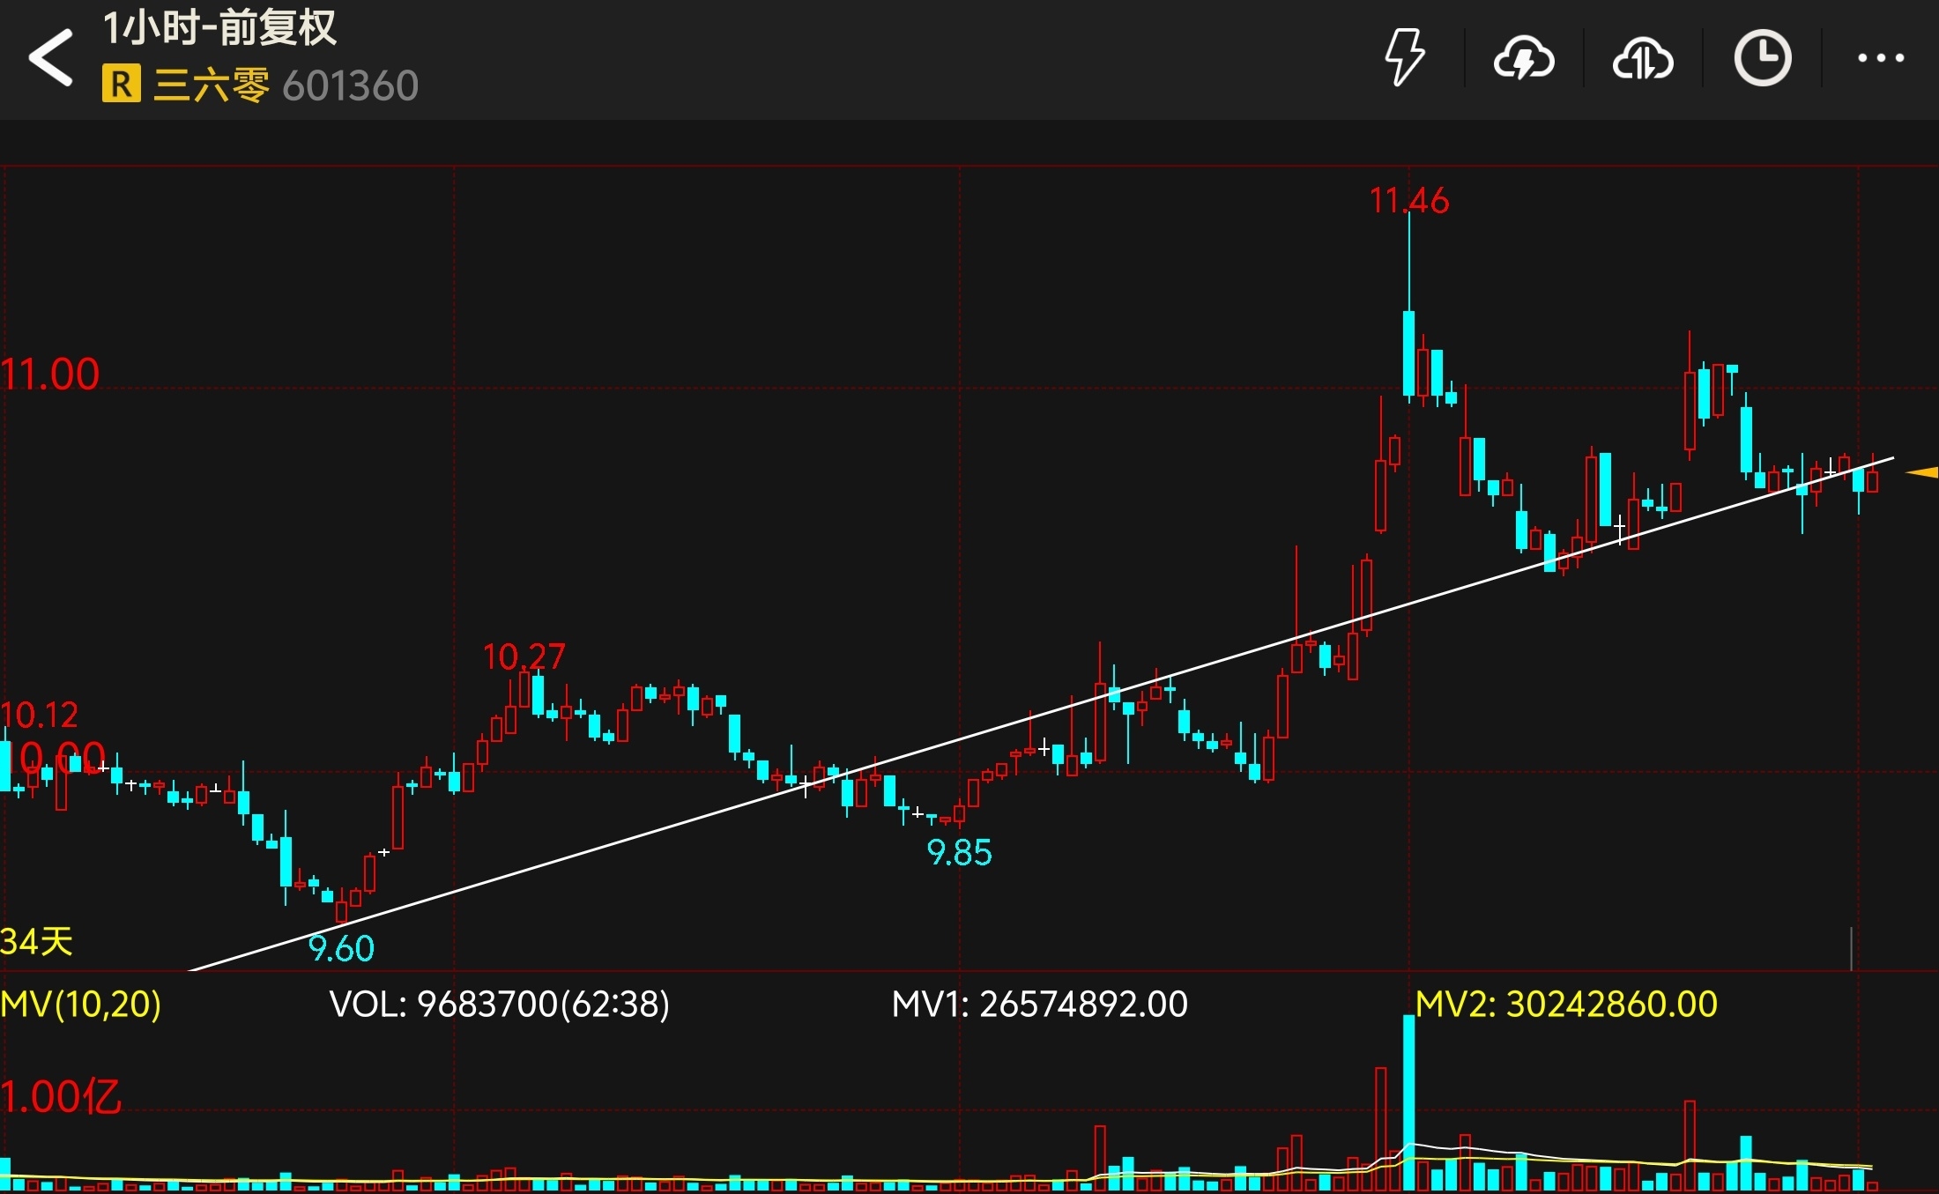Tap the cloud lightning icon
The width and height of the screenshot is (1939, 1194).
1523,57
